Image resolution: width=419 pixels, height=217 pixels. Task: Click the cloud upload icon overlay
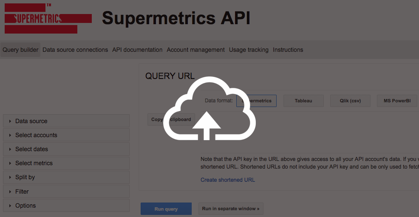[x=209, y=108]
